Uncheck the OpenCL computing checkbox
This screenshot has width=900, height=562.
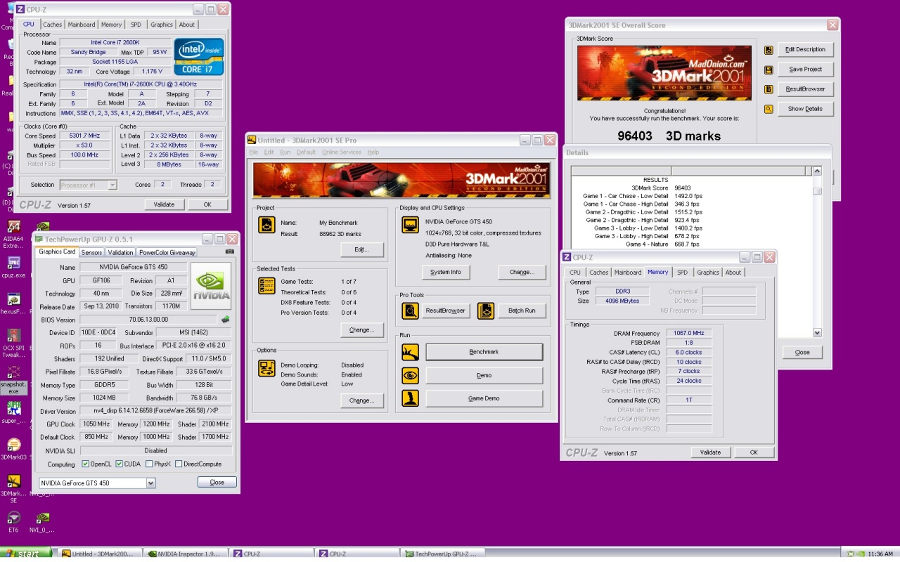pyautogui.click(x=86, y=464)
